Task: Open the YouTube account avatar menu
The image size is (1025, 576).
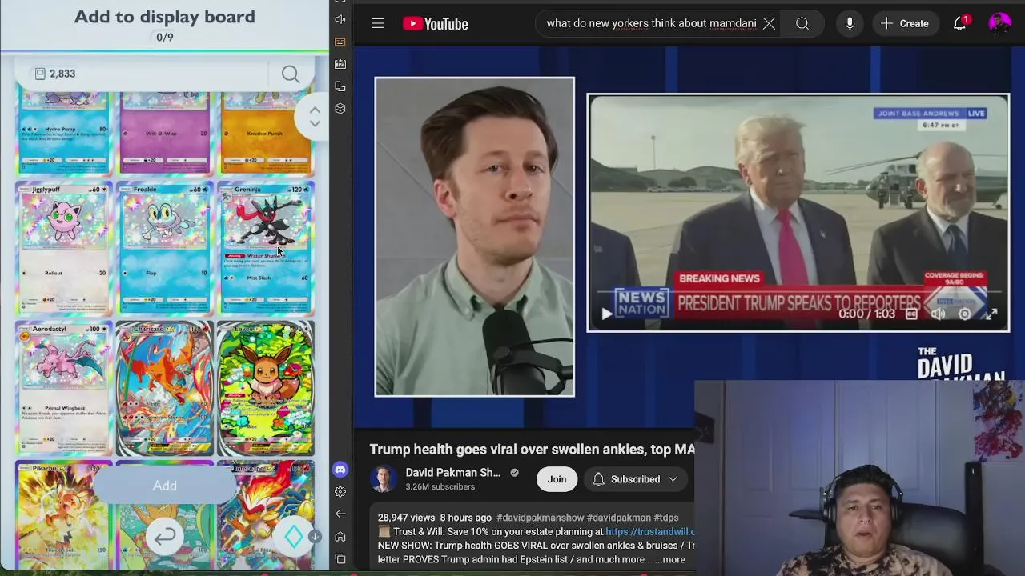Action: coord(999,24)
